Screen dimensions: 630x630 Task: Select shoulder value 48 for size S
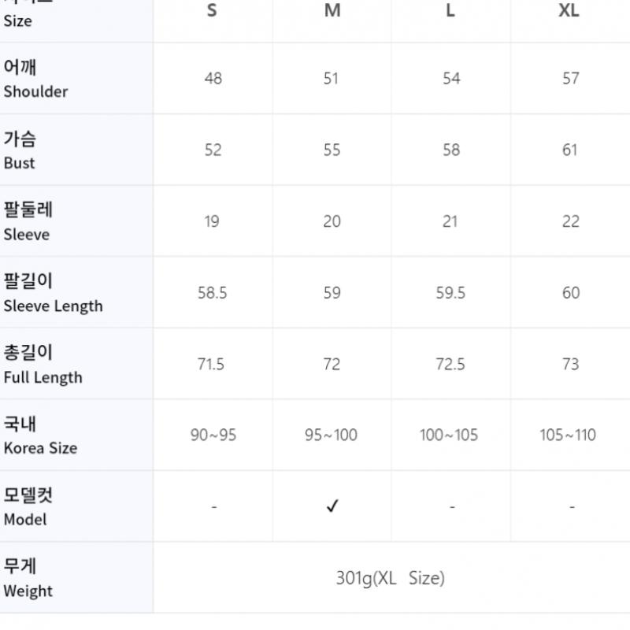(x=213, y=79)
